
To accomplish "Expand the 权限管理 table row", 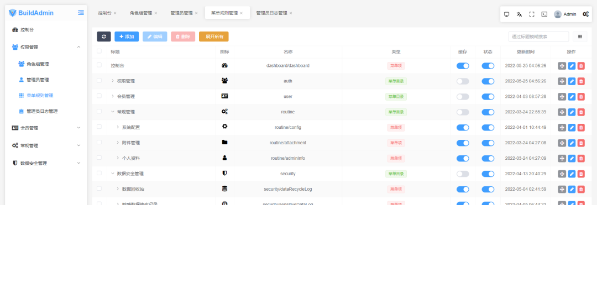I will (113, 81).
